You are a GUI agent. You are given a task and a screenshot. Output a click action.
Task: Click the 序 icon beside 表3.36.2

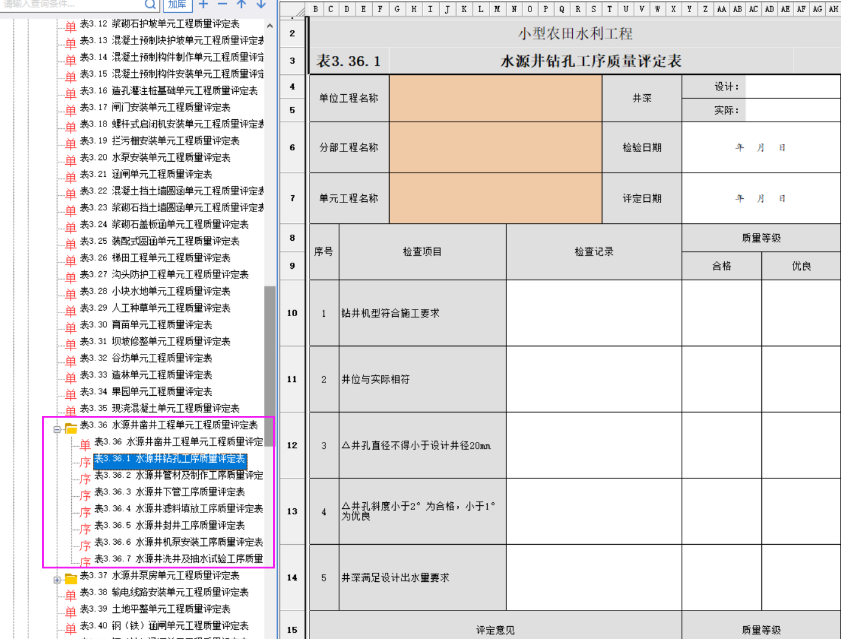click(85, 478)
